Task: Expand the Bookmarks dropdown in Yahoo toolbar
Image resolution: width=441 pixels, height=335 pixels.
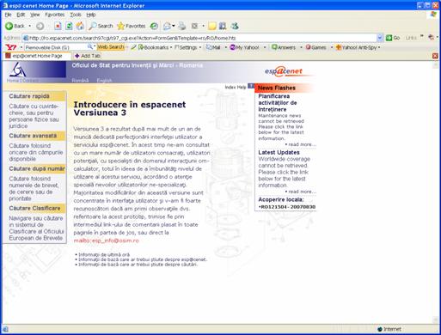Action: point(171,47)
